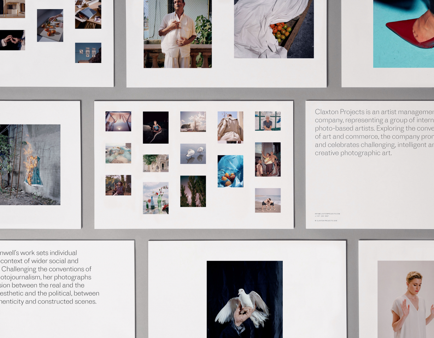Open the man in white portrait
Screen dimensions: 434x338
tap(178, 34)
